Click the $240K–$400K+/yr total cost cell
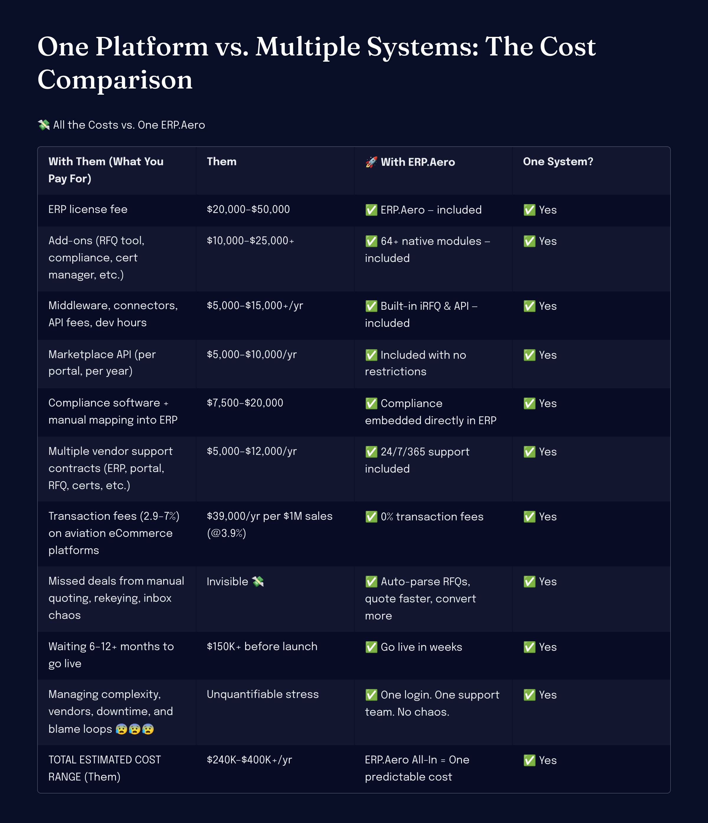 (x=249, y=760)
